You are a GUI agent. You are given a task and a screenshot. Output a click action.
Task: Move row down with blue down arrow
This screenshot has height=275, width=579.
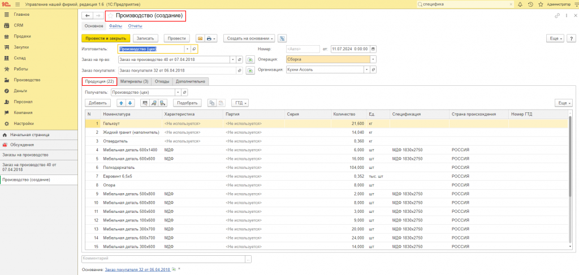pos(131,103)
